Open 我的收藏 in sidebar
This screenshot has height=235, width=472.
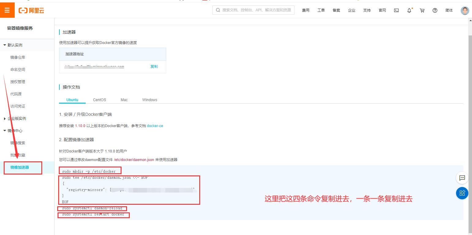click(x=18, y=155)
